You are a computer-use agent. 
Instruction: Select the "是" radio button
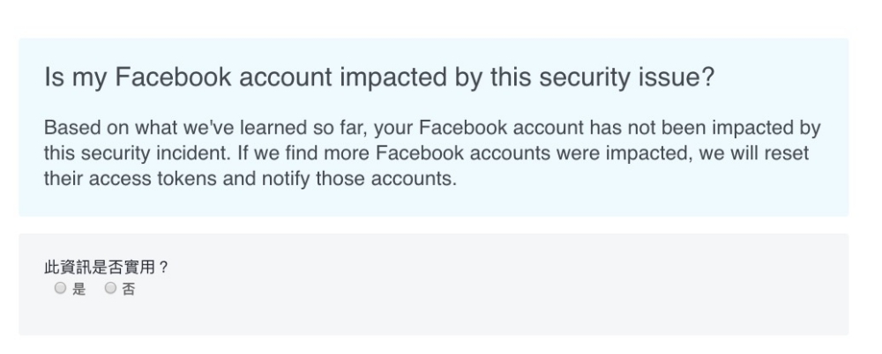59,288
